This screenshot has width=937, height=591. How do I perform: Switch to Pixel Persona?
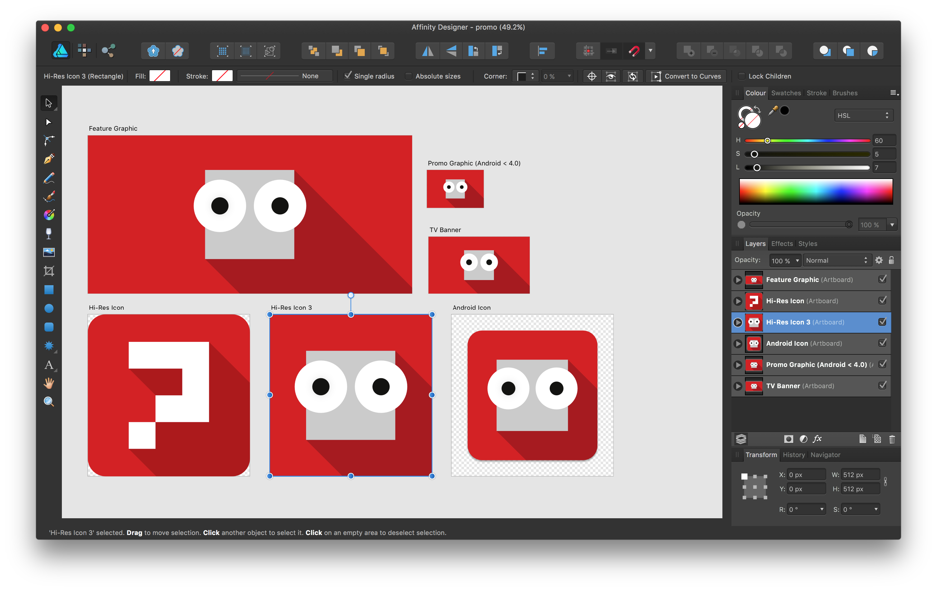click(84, 51)
